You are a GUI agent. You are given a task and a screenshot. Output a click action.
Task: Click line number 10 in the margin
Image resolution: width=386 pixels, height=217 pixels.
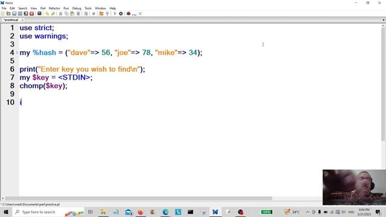click(x=10, y=102)
